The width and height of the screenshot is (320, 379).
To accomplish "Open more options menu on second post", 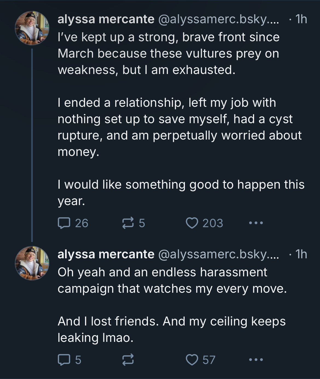I will pyautogui.click(x=256, y=360).
